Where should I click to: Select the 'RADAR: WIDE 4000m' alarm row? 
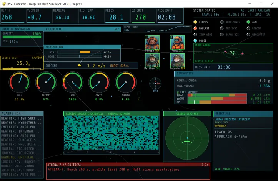(22, 166)
